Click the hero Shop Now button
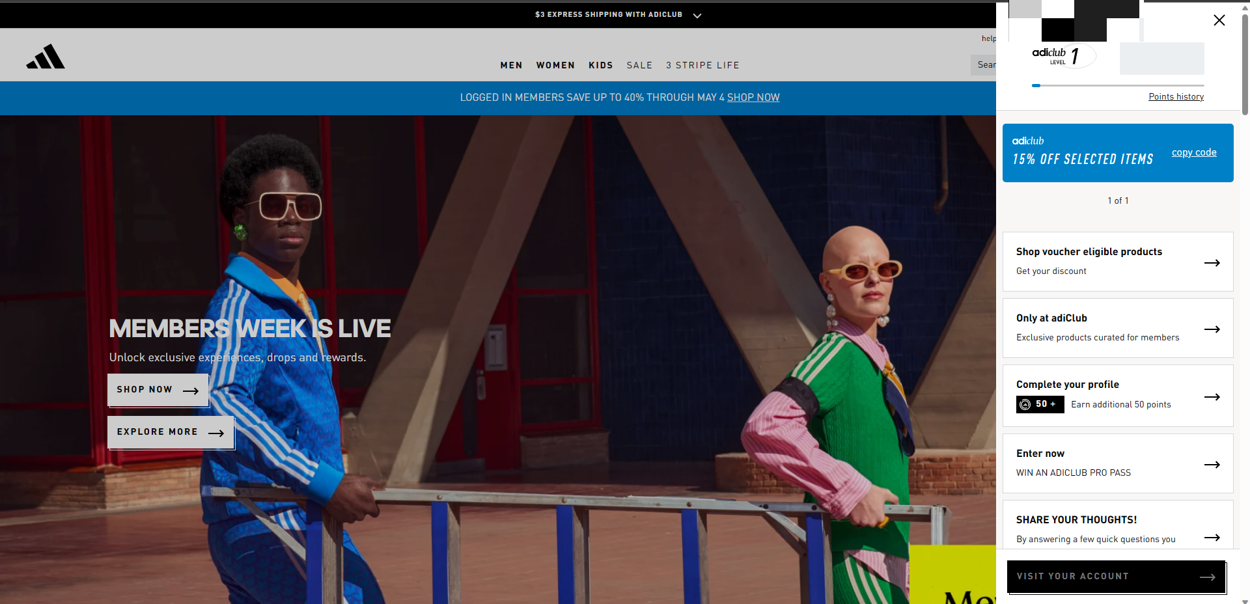This screenshot has height=604, width=1250. click(158, 390)
